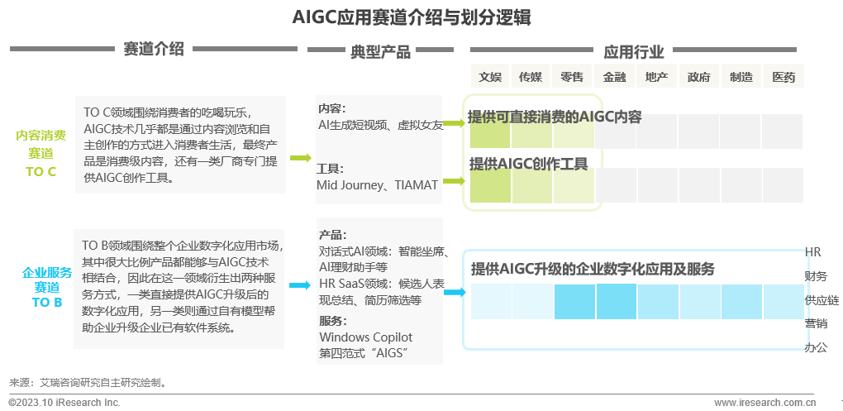Click the 政府 industry label
This screenshot has height=411, width=843.
click(699, 77)
